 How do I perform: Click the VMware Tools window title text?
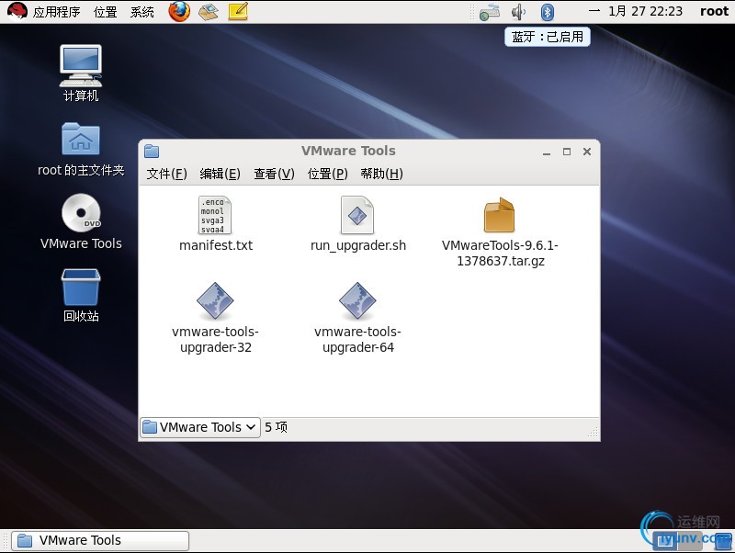click(348, 151)
